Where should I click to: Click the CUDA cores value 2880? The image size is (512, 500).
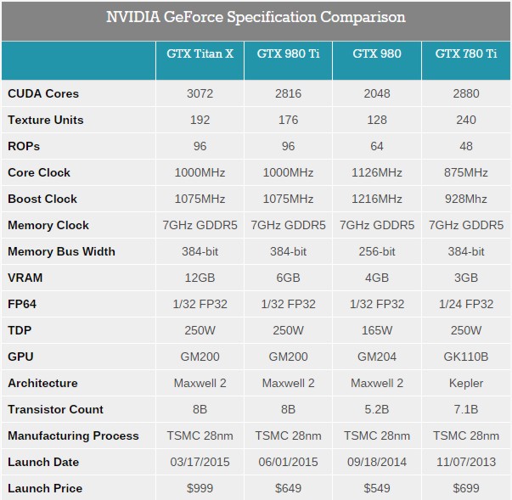coord(466,93)
